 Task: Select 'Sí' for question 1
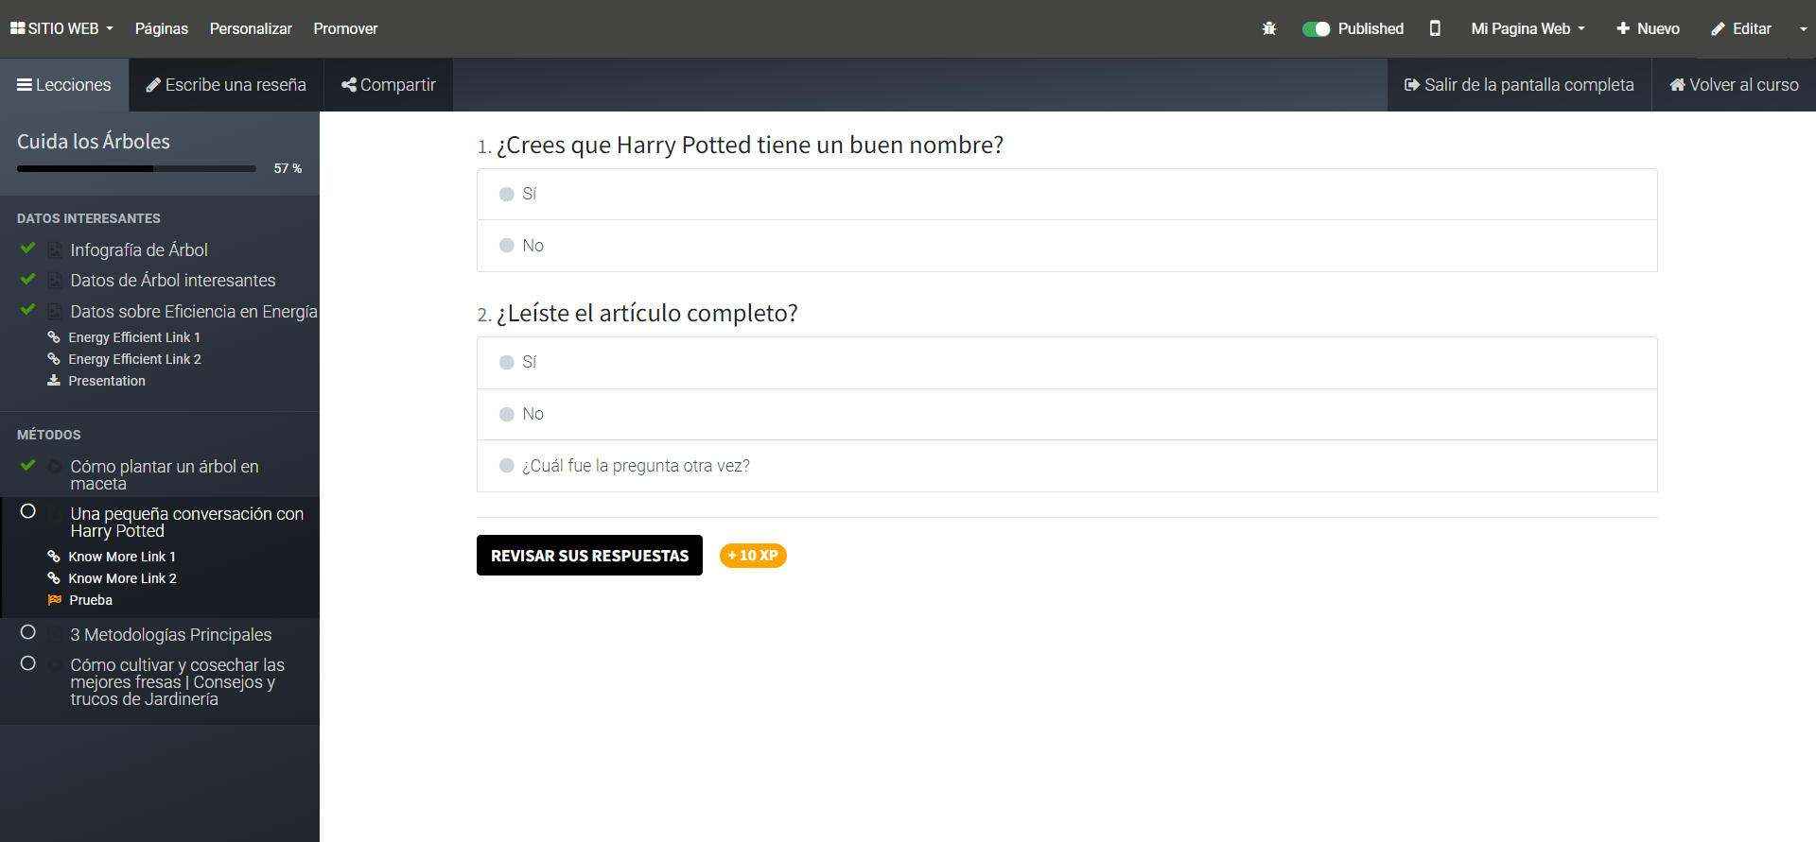click(507, 194)
